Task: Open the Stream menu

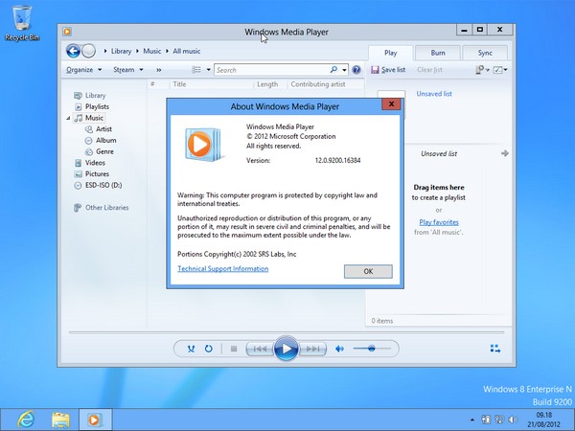Action: pyautogui.click(x=128, y=70)
